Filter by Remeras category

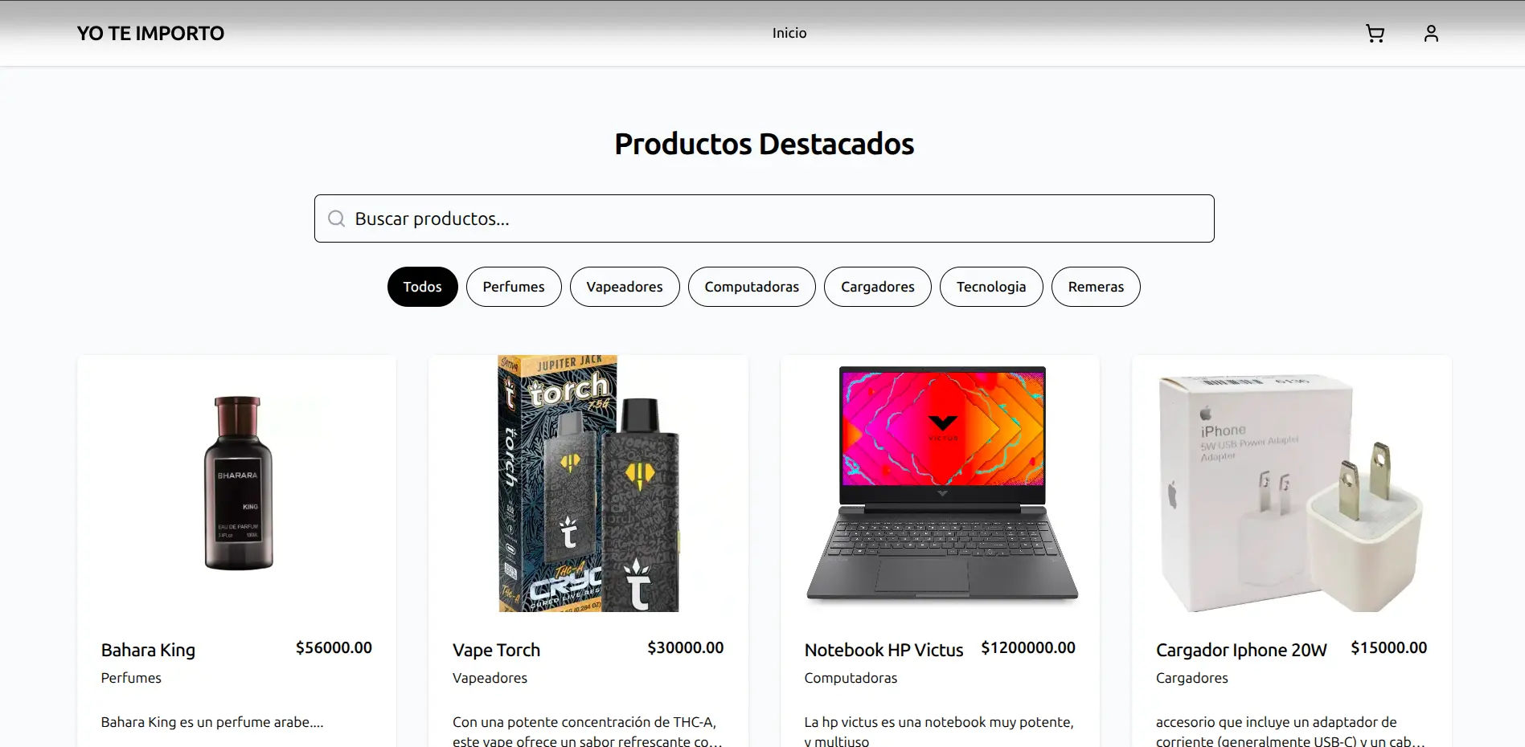tap(1096, 287)
